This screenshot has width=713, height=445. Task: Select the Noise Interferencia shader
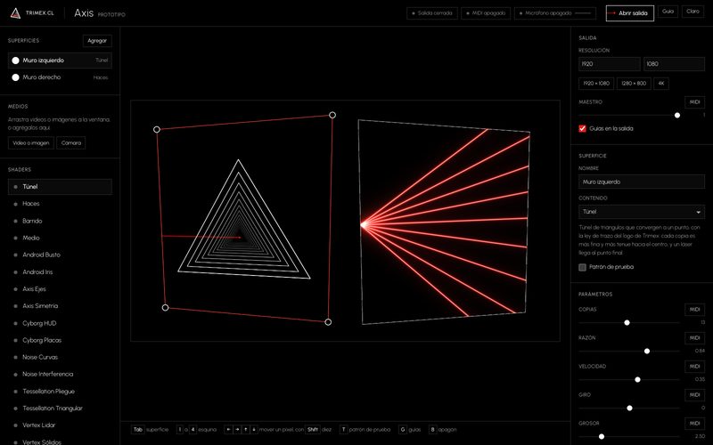click(x=60, y=374)
